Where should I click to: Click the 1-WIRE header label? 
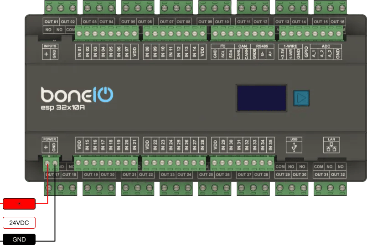290,46
